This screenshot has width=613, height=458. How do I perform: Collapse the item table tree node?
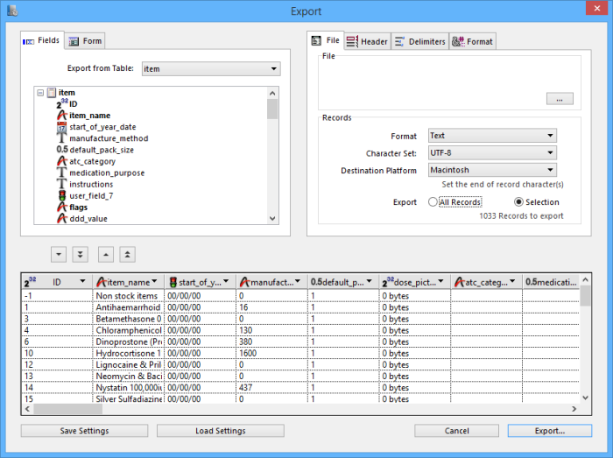40,93
